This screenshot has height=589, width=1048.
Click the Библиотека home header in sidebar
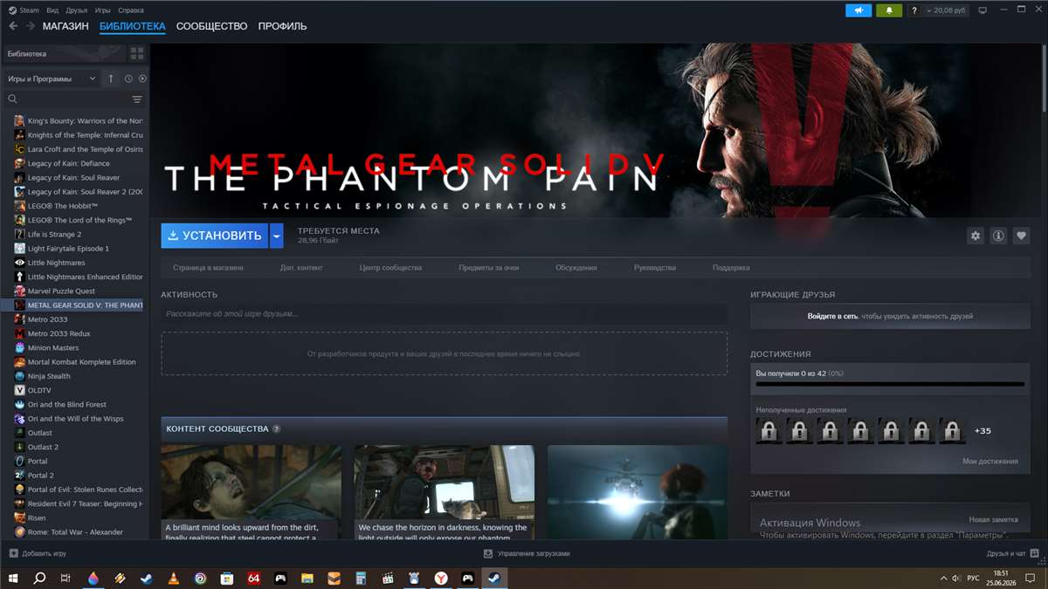pyautogui.click(x=64, y=54)
